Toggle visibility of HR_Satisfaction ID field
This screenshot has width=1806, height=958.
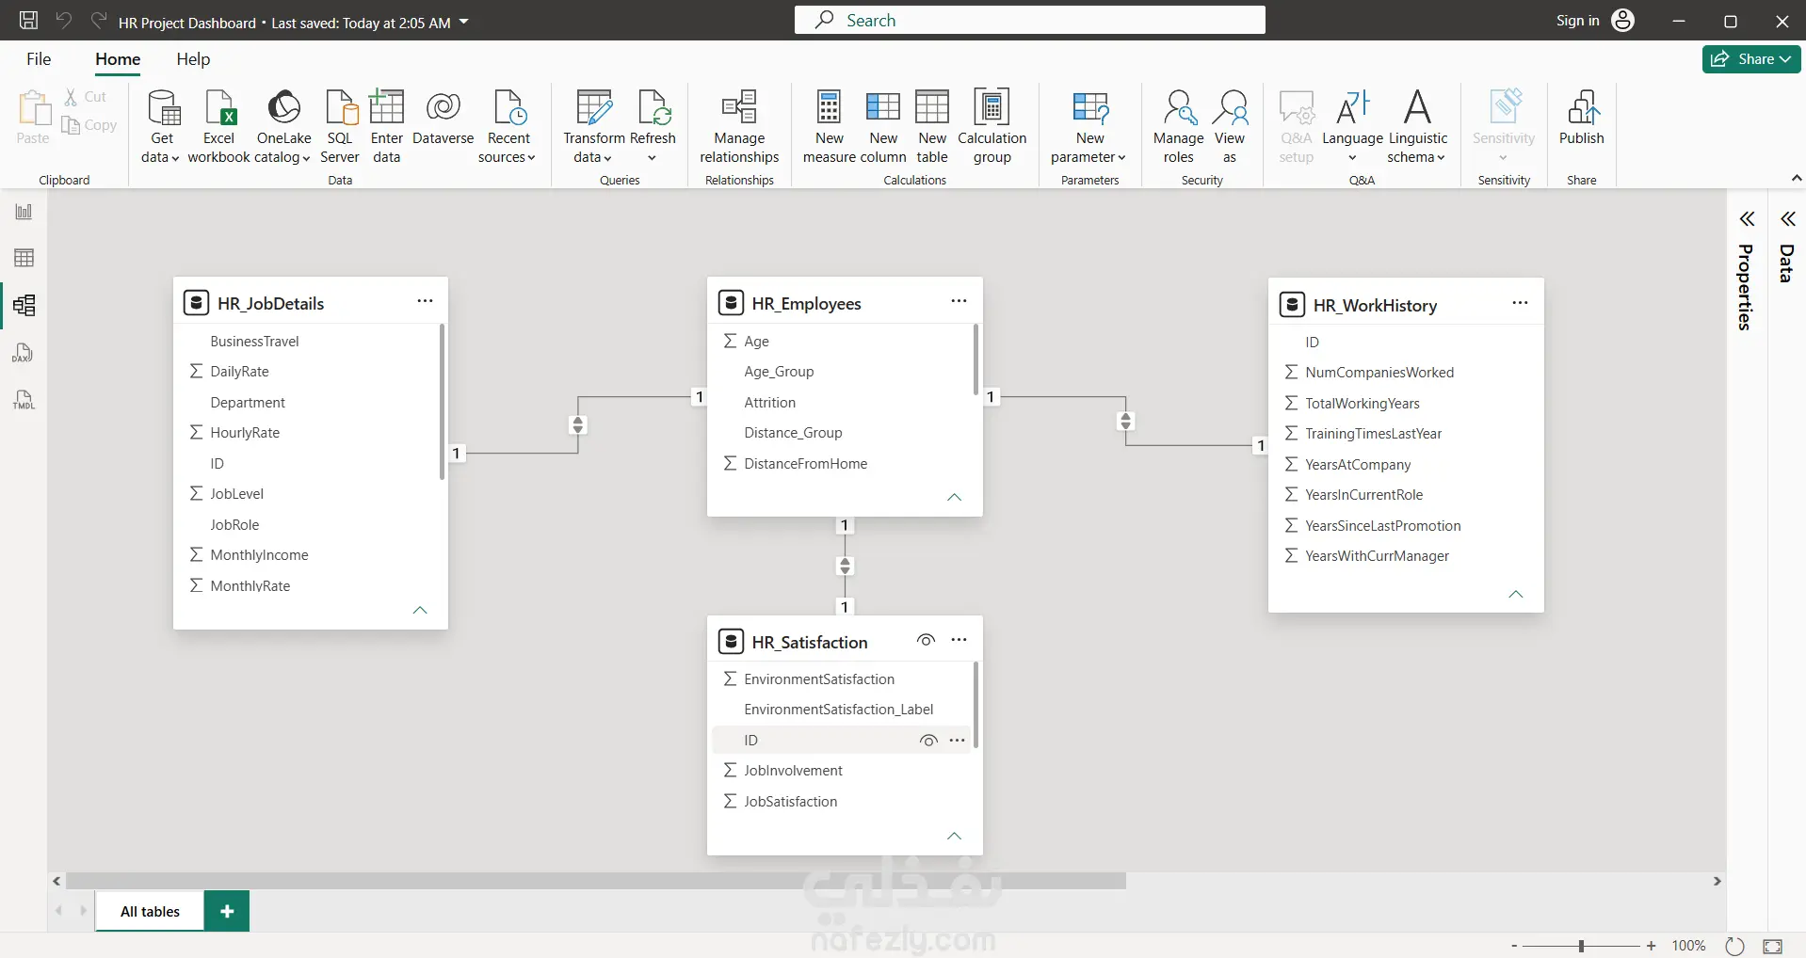coord(928,741)
